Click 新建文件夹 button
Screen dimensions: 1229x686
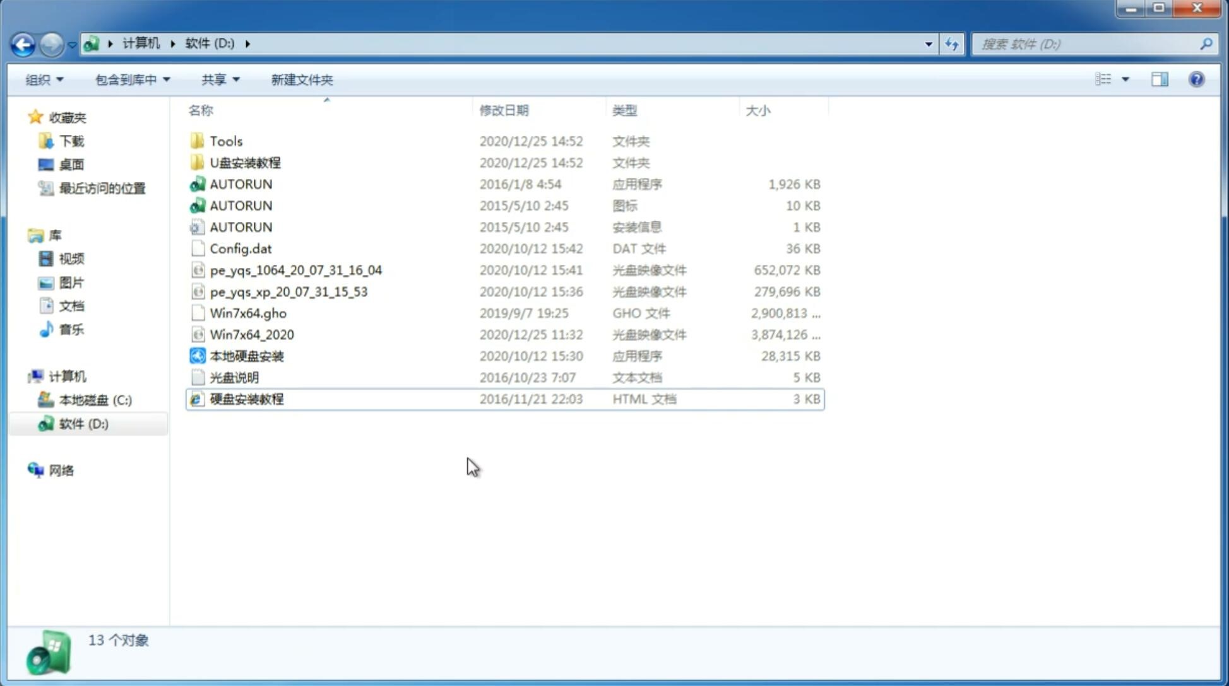tap(302, 79)
